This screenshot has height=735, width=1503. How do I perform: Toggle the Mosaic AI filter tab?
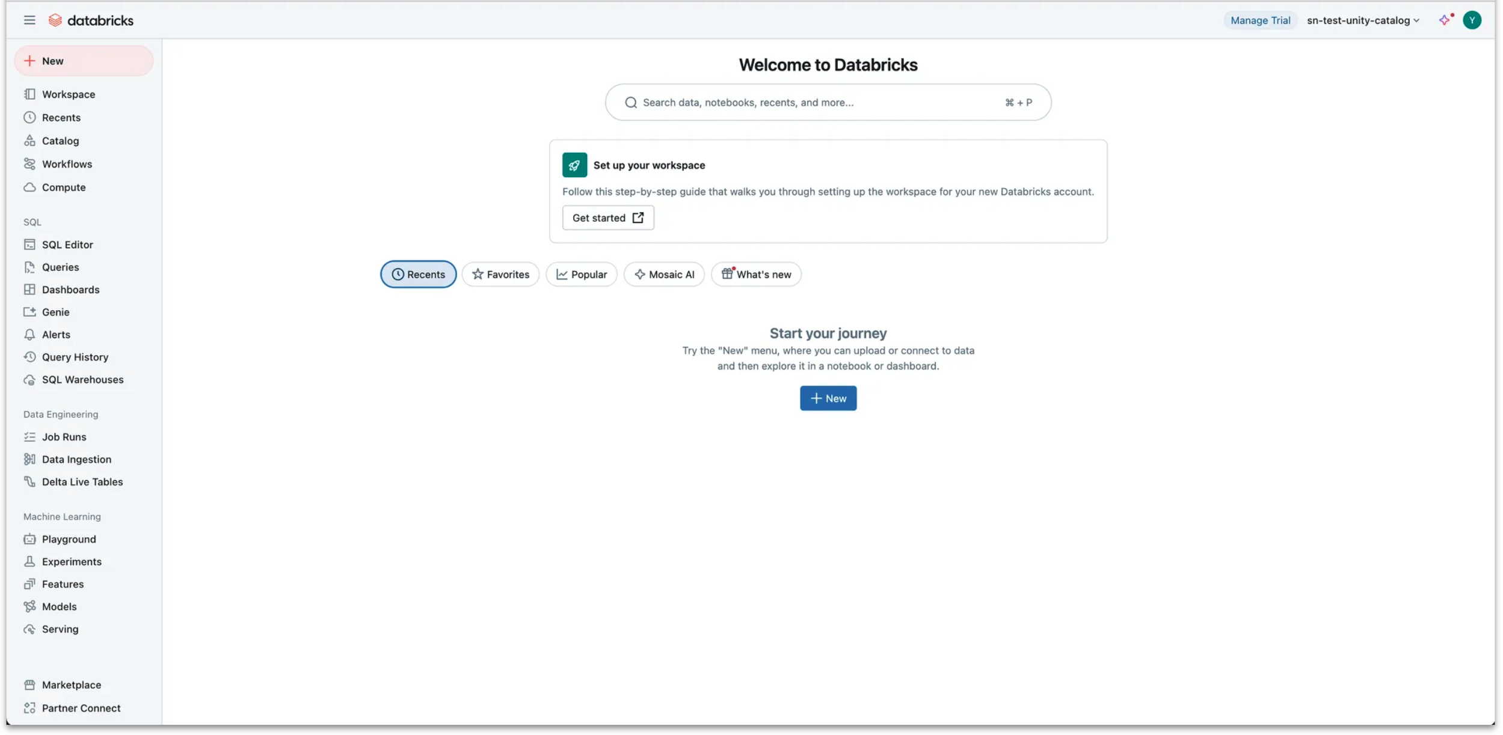point(664,274)
